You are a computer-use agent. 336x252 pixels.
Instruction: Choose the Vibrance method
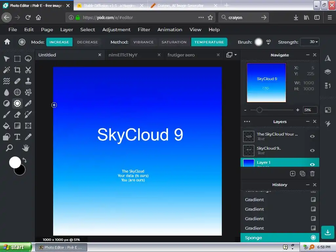(x=143, y=42)
